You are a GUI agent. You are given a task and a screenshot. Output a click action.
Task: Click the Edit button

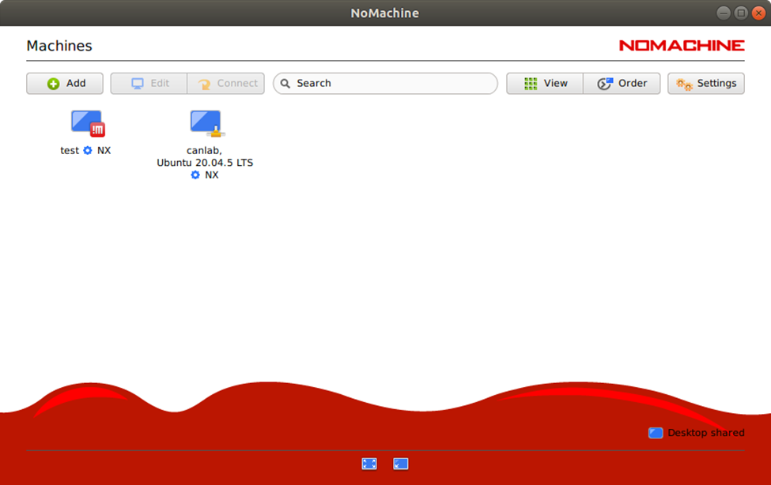coord(149,84)
